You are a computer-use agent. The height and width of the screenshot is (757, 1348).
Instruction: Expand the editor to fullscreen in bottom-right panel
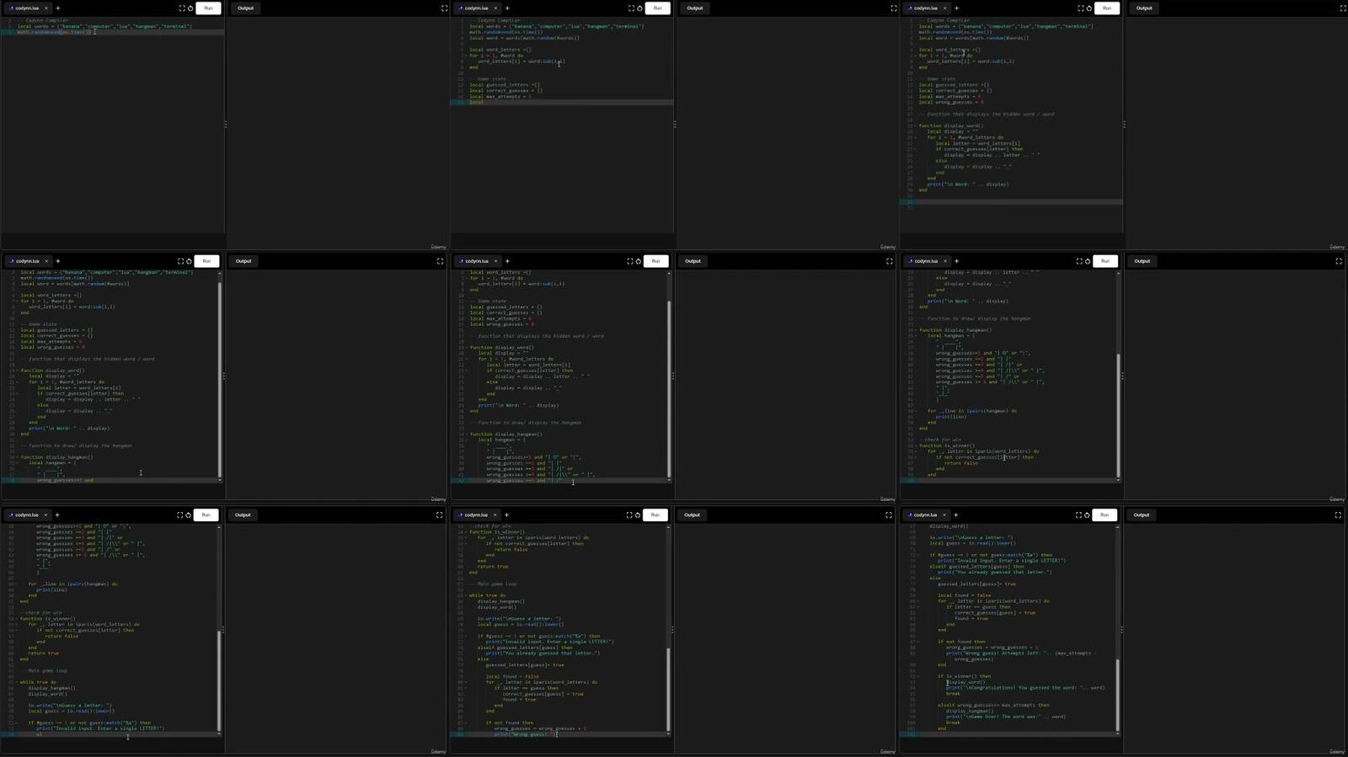click(x=1078, y=514)
